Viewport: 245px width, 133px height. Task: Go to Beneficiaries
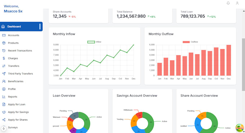tap(15, 81)
